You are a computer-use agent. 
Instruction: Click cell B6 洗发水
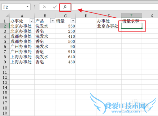pyautogui.click(x=45, y=47)
